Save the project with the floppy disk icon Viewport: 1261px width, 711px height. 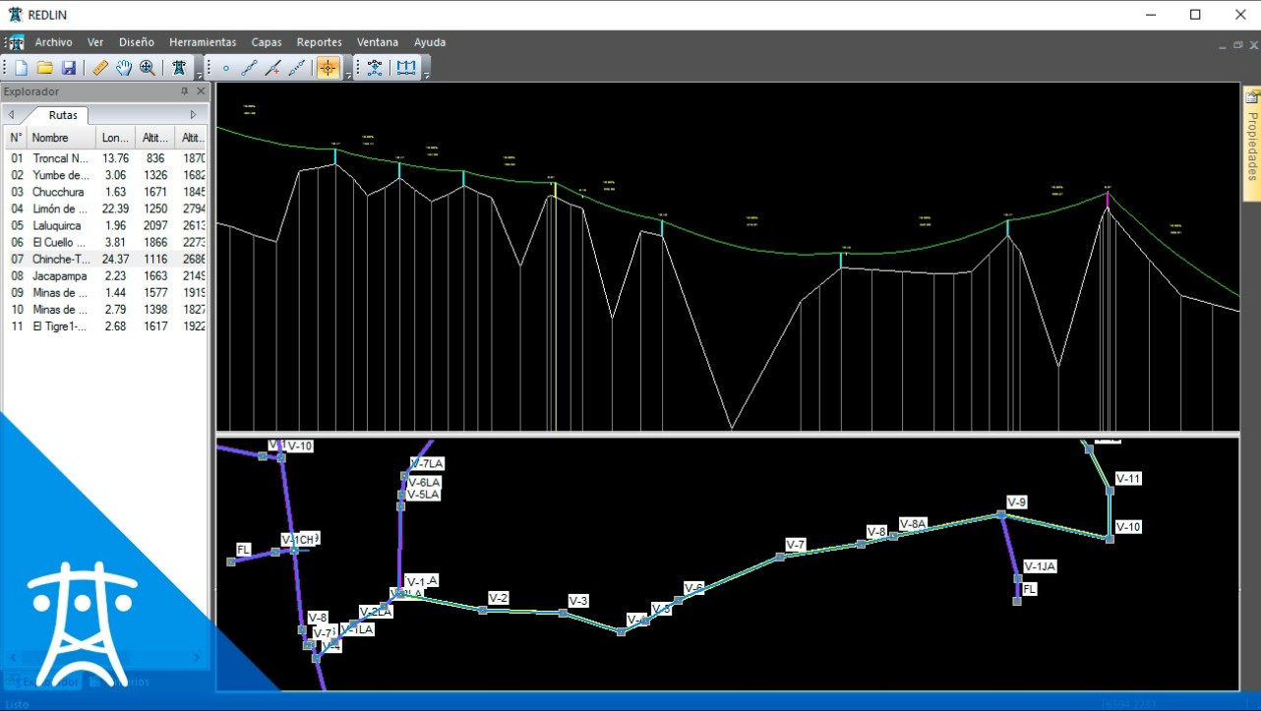click(x=69, y=68)
